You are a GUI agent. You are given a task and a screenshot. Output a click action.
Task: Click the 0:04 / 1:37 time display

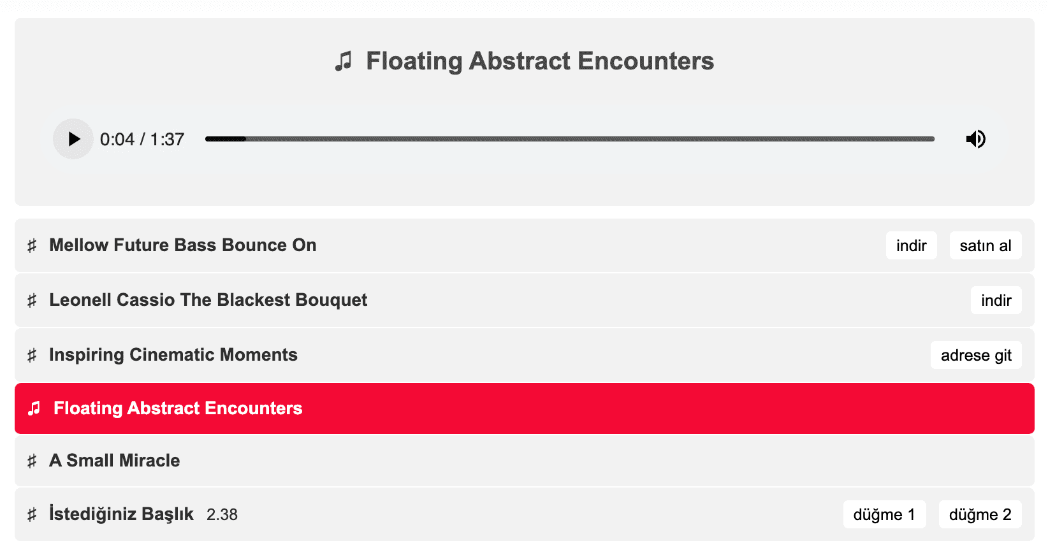[x=142, y=140]
